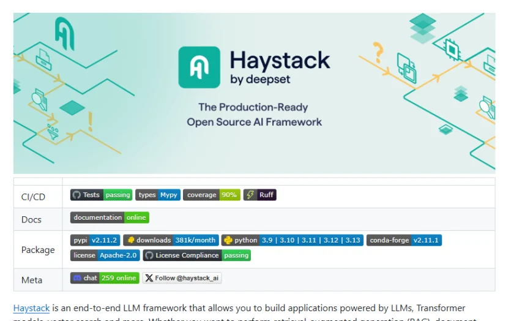Click the Haystack by deepset banner image
This screenshot has width=514, height=321.
pos(255,93)
